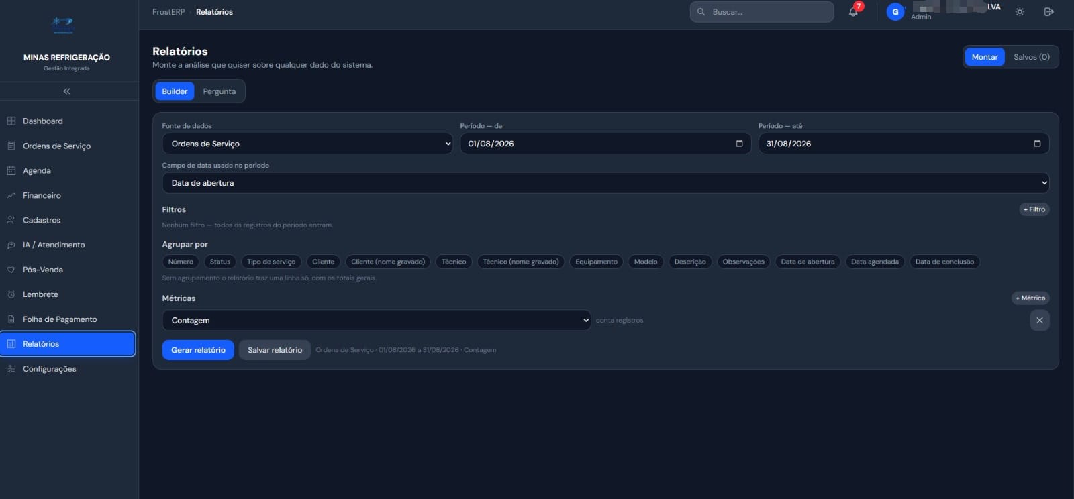Open calendar picker for Período de
Image resolution: width=1074 pixels, height=499 pixels.
(739, 144)
